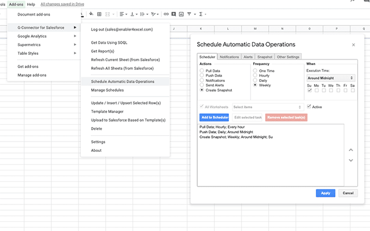The height and width of the screenshot is (231, 370).
Task: Open the merge cells dropdown arrow
Action: click(113, 14)
